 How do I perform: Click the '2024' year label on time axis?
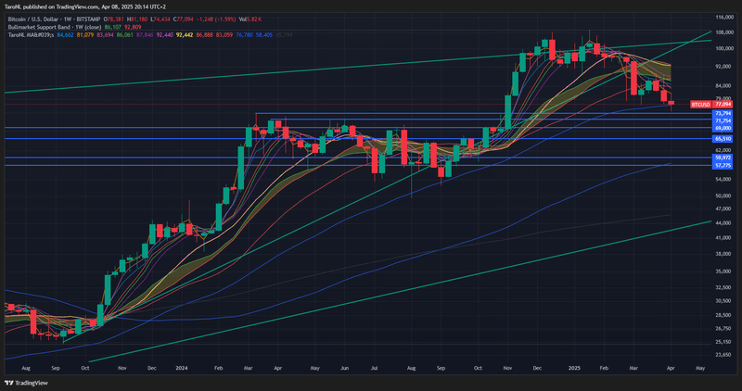pyautogui.click(x=181, y=368)
